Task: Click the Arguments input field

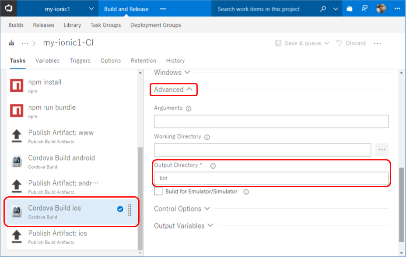Action: click(x=271, y=121)
